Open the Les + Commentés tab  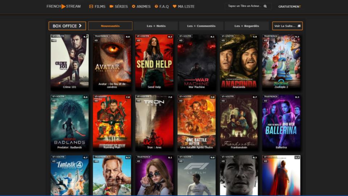[201, 26]
